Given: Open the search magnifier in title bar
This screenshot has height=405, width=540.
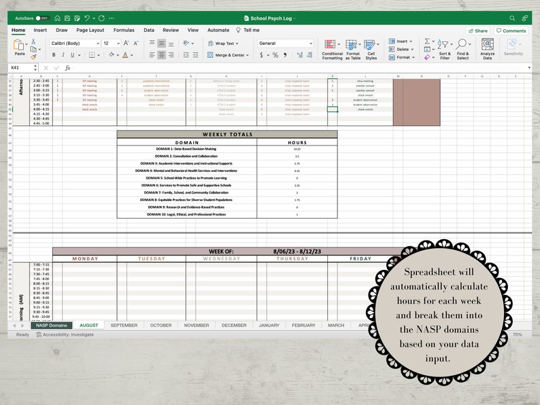Looking at the screenshot, I should pyautogui.click(x=512, y=18).
